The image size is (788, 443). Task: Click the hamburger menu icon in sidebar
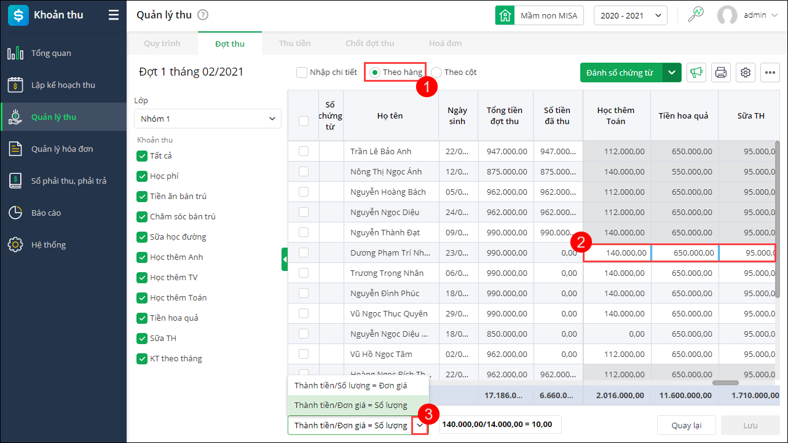[x=114, y=15]
